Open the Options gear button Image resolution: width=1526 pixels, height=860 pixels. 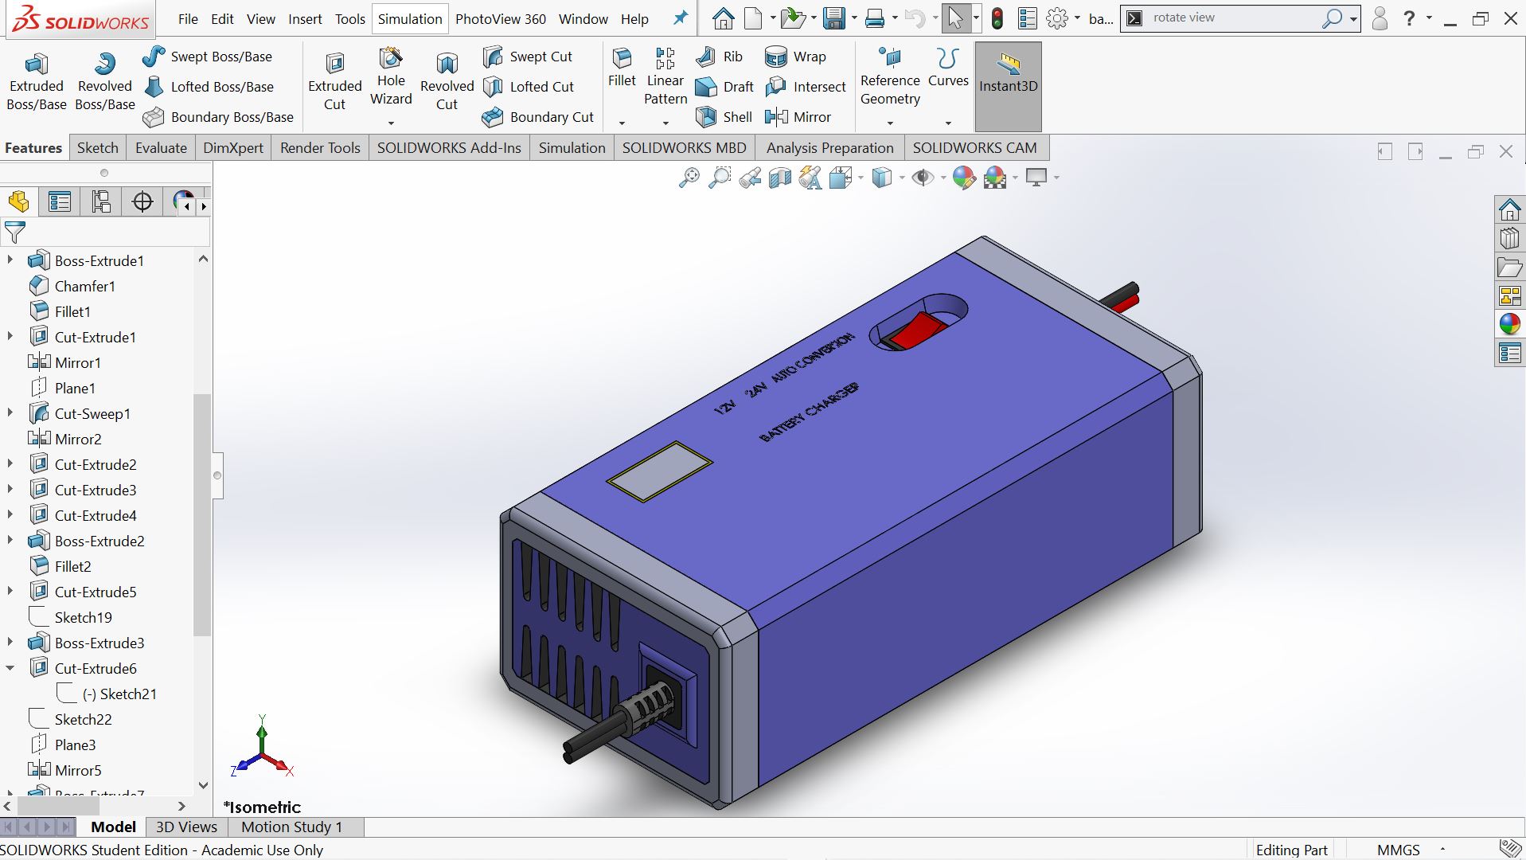[x=1057, y=18]
